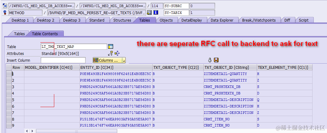Select row 5 using its row selector
327x133 pixels.
9,100
